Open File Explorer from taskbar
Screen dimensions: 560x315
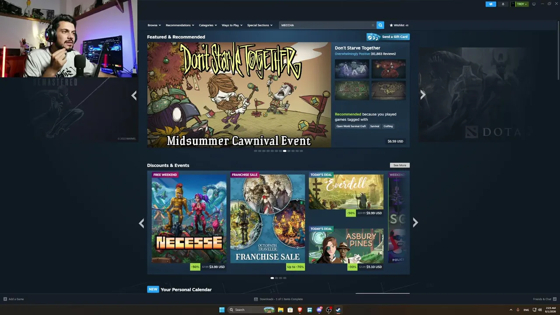point(280,310)
